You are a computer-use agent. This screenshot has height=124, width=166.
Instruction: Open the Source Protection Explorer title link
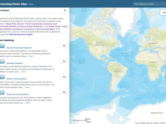(19, 48)
